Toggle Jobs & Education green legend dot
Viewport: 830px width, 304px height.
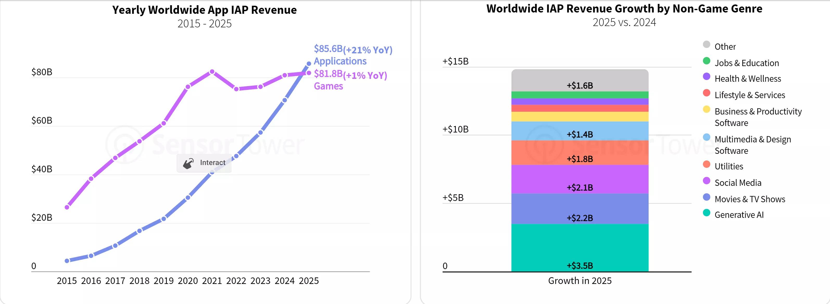(706, 61)
